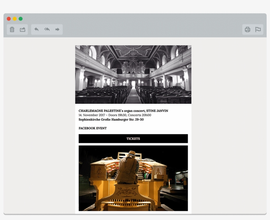The height and width of the screenshot is (220, 270).
Task: Reply to the email using the single arrow
Action: (x=37, y=30)
